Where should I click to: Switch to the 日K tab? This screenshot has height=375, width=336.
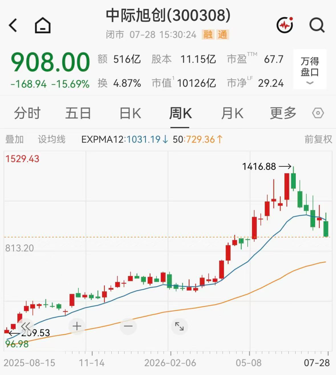tap(130, 113)
